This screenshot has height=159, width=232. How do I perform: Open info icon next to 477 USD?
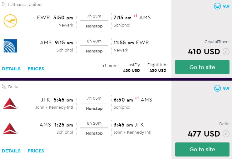226,134
